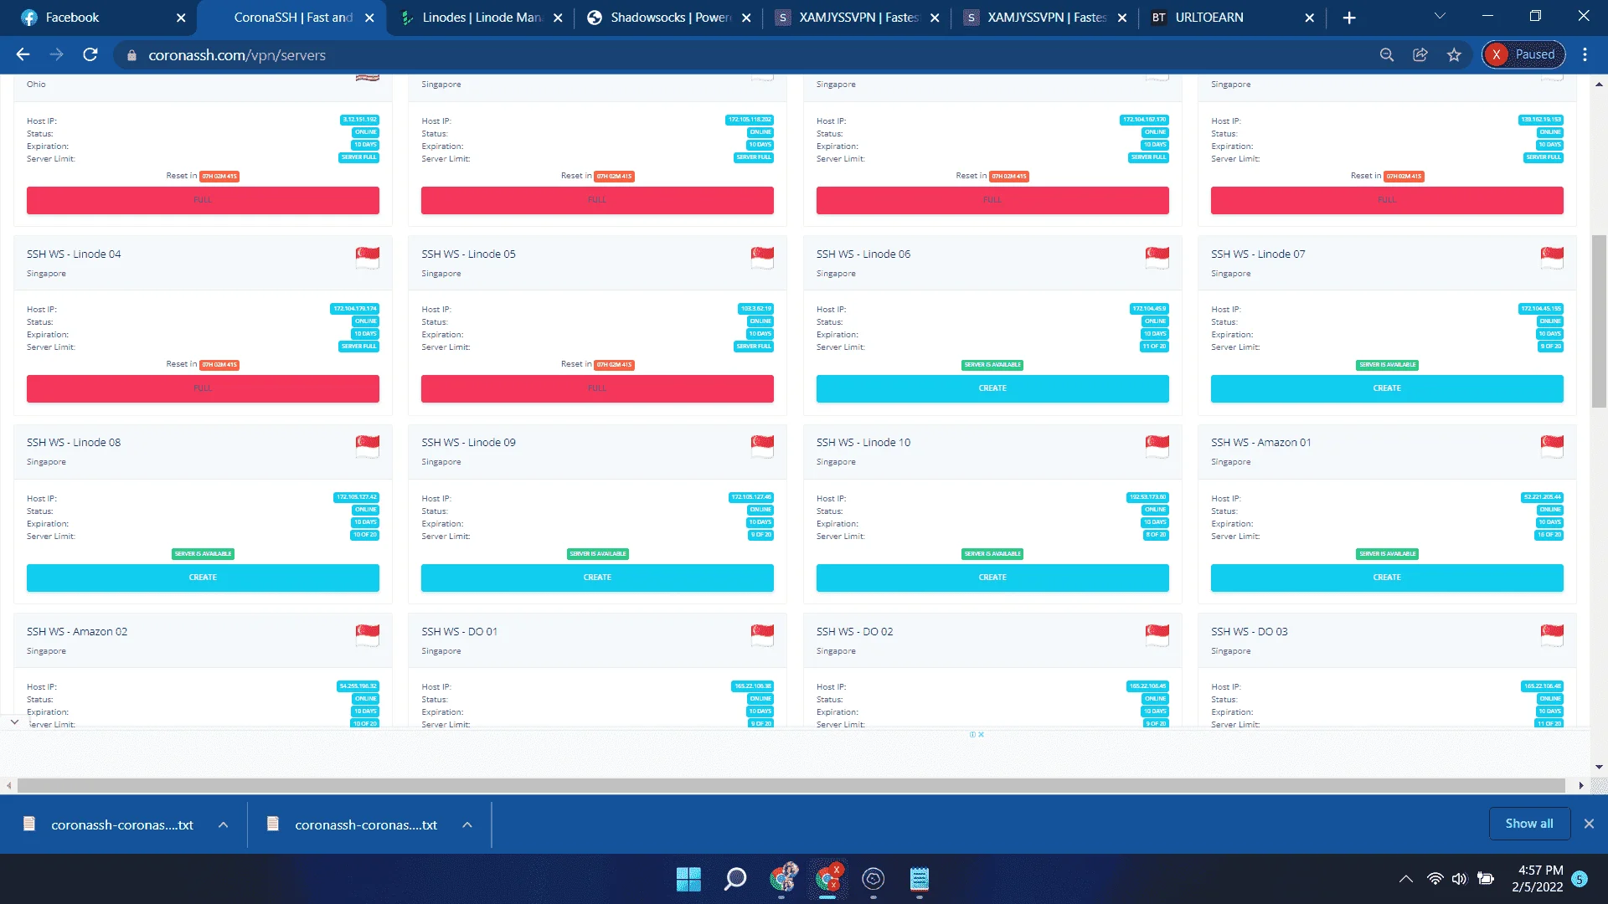Close the Facebook tab
This screenshot has height=904, width=1608.
tap(181, 18)
